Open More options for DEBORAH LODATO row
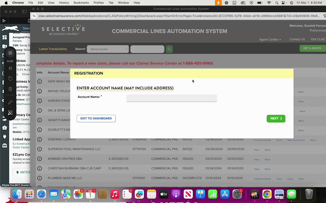 [313, 140]
